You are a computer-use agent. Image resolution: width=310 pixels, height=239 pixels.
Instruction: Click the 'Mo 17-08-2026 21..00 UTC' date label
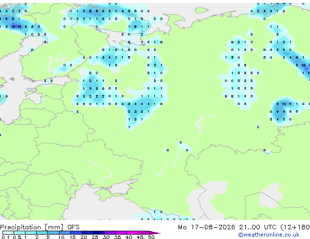tap(227, 227)
